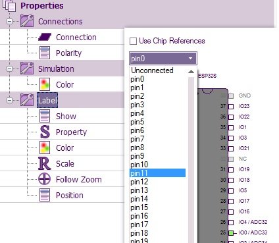The image size is (279, 243).
Task: Enable the Use Chip References checkbox
Action: coord(133,41)
